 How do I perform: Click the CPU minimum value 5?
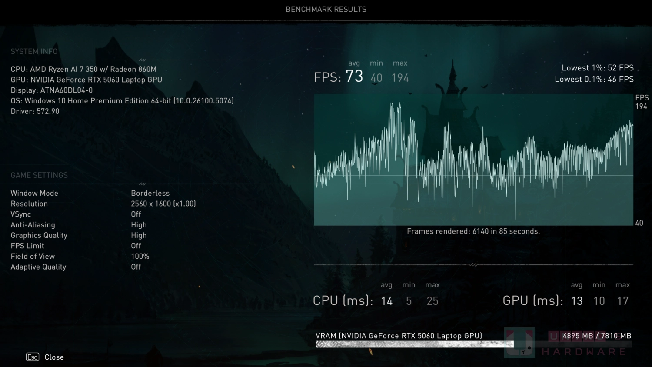click(x=409, y=301)
